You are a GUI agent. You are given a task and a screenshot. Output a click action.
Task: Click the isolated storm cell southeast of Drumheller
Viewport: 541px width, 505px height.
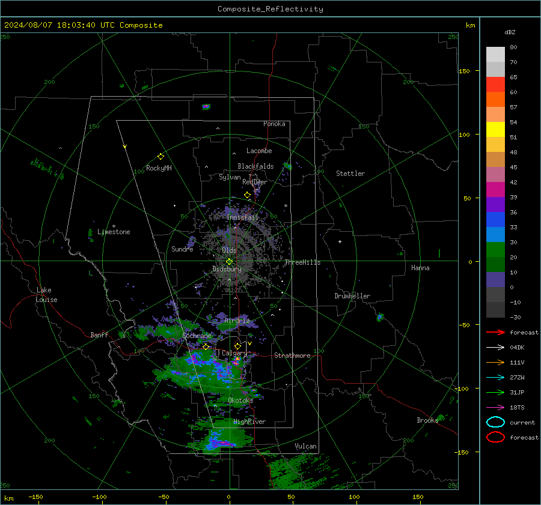[x=380, y=317]
